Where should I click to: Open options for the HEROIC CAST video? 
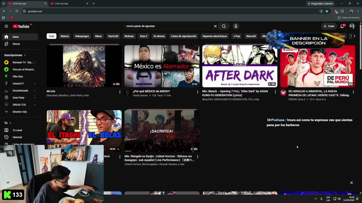pyautogui.click(x=353, y=92)
